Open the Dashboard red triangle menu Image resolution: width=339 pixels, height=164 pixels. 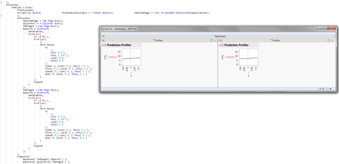click(103, 36)
